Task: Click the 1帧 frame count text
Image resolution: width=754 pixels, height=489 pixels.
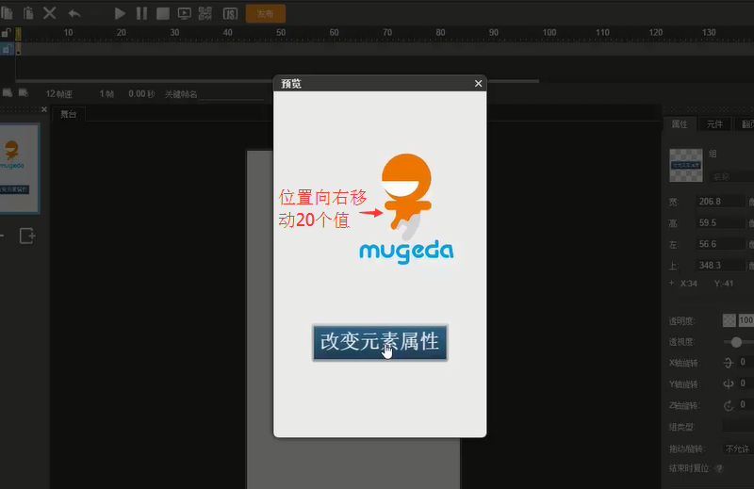Action: pos(107,94)
